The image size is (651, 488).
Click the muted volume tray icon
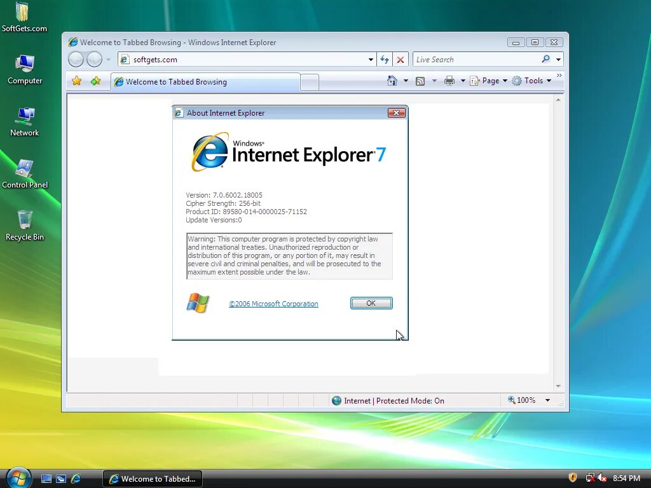click(x=602, y=478)
